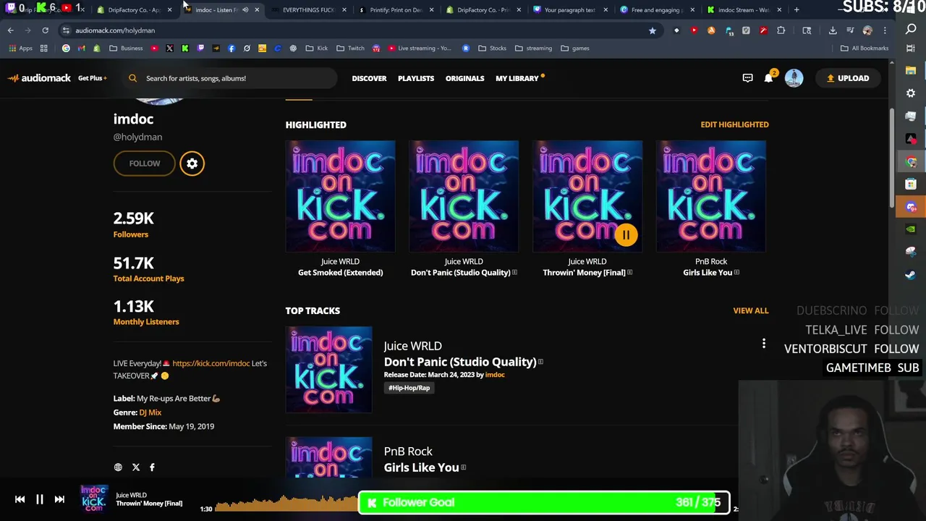
Task: Click View All top tracks
Action: [751, 310]
